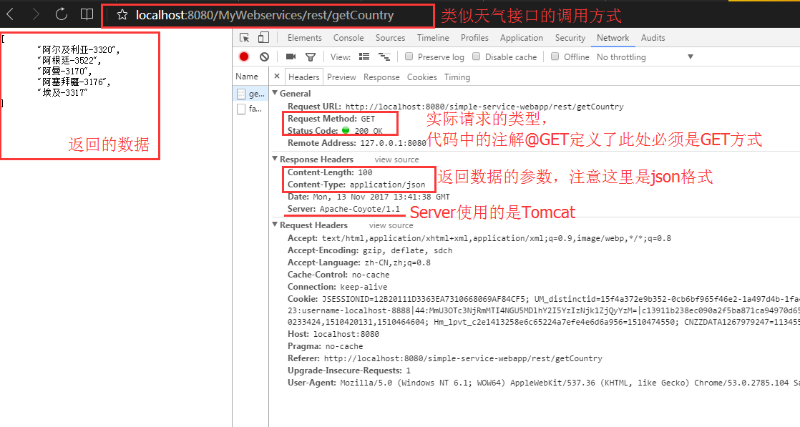Viewport: 800px width, 427px height.
Task: Stop network recording with red record button
Action: [244, 57]
